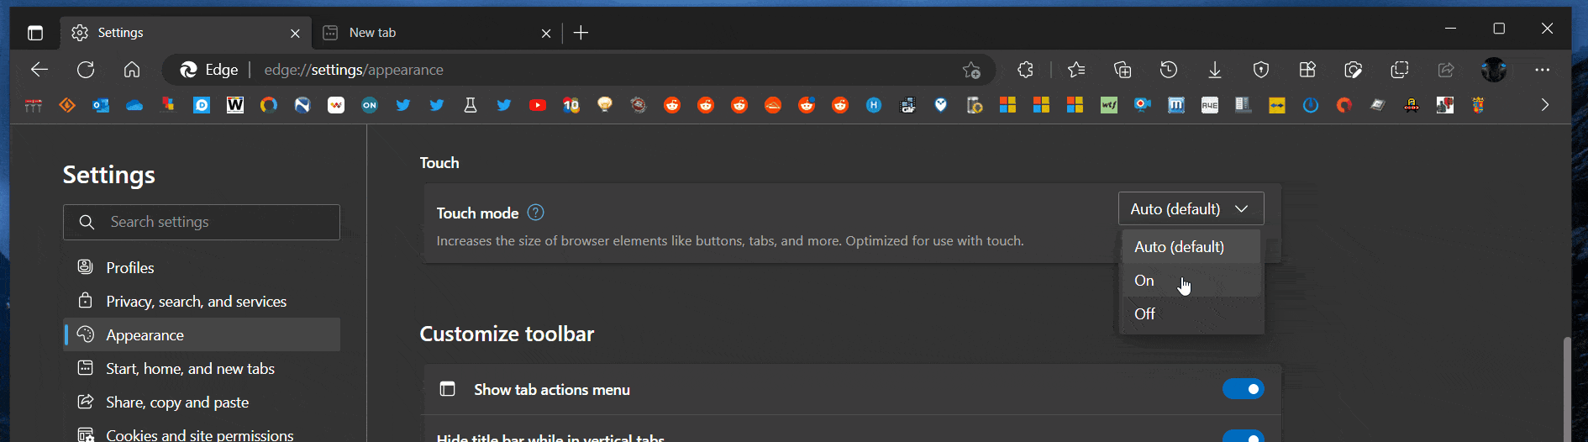Open Privacy, search, and services settings
1588x442 pixels.
202,301
